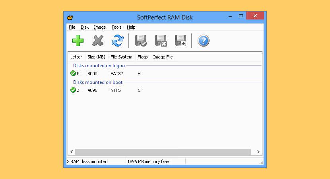Open help via the blue question mark icon

click(203, 41)
